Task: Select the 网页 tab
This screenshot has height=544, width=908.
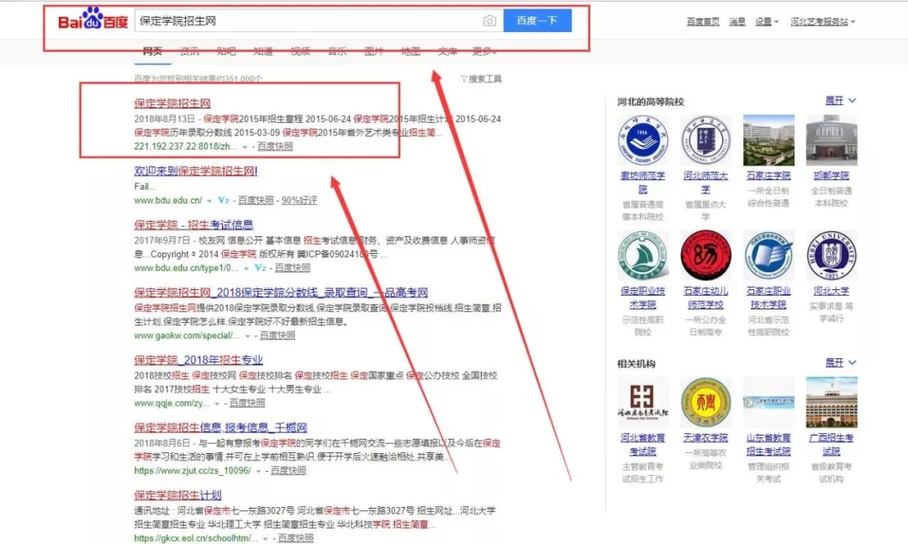Action: [152, 51]
